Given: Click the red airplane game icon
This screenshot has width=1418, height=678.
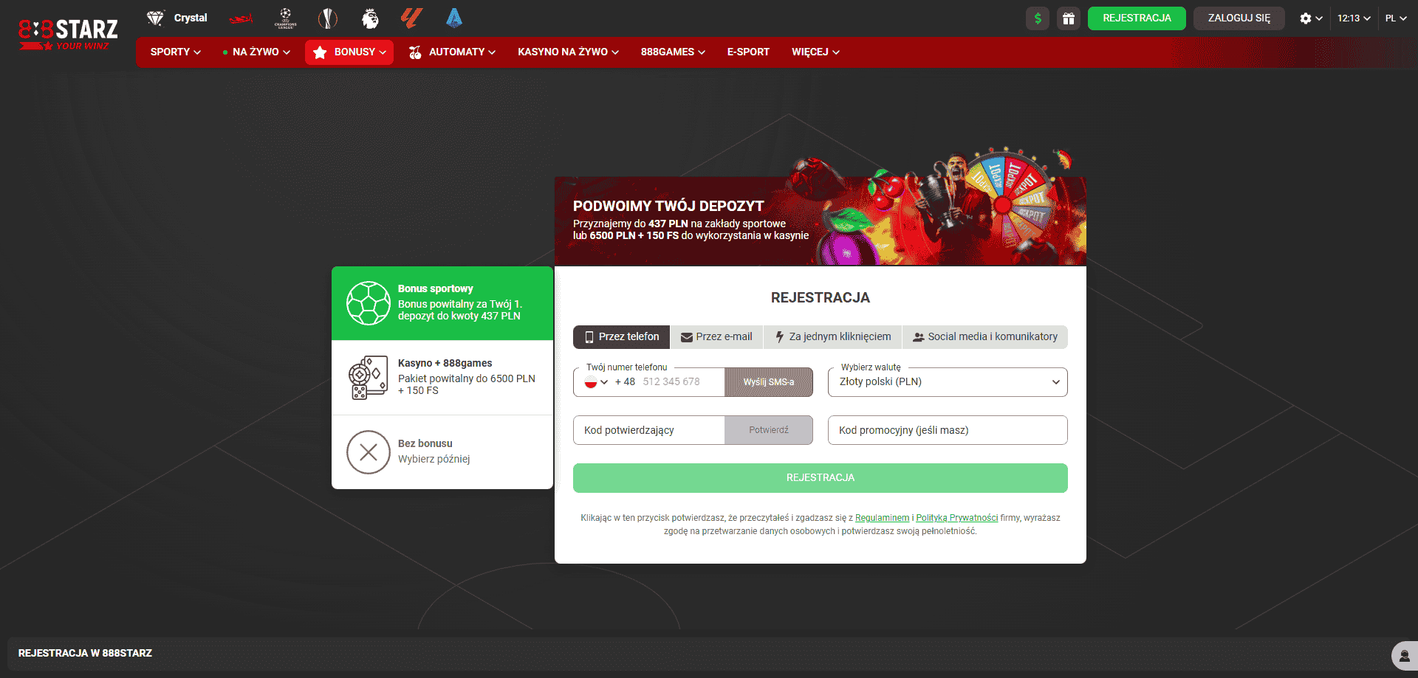Looking at the screenshot, I should (241, 18).
